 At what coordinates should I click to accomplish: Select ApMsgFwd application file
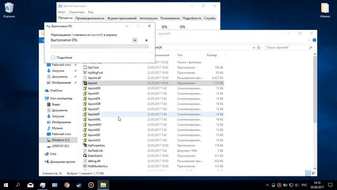coord(95,73)
